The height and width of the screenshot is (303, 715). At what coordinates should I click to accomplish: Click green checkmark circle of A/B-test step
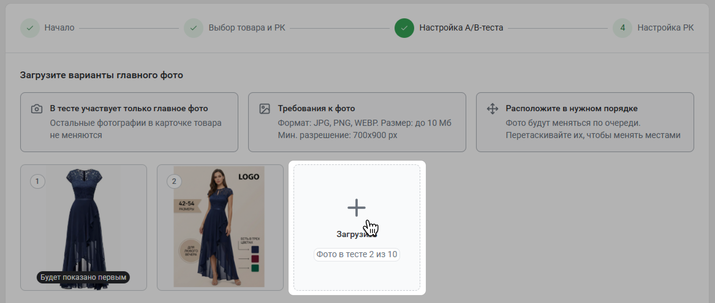404,28
